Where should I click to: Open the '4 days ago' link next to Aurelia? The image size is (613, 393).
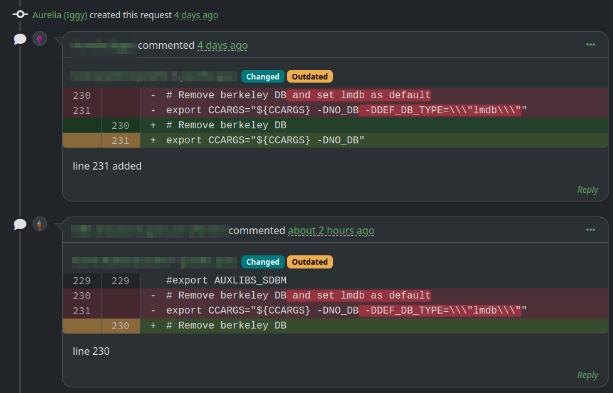196,14
